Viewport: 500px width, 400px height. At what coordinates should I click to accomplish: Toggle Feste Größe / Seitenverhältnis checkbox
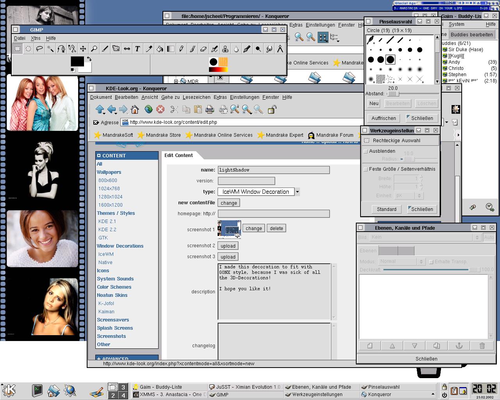tap(366, 169)
